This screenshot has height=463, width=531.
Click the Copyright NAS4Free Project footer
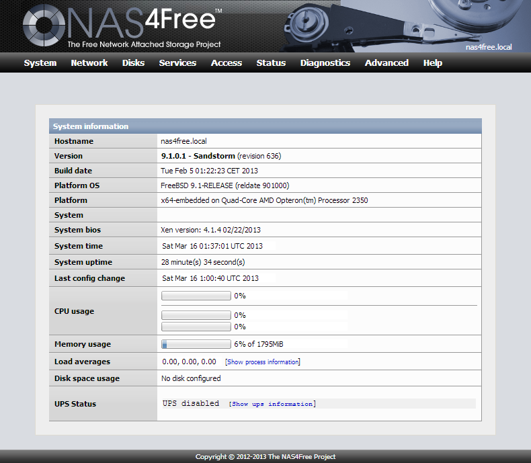265,456
